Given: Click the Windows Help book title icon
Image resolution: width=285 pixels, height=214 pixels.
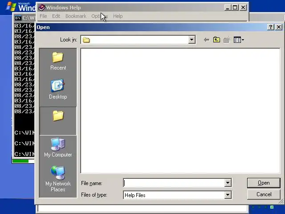Looking at the screenshot, I should [41, 8].
